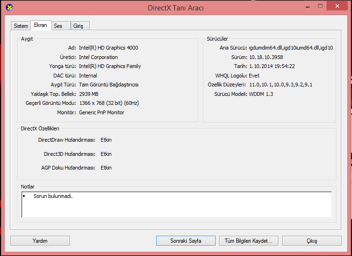The image size is (352, 256).
Task: Click the Yardım button
Action: 40,241
